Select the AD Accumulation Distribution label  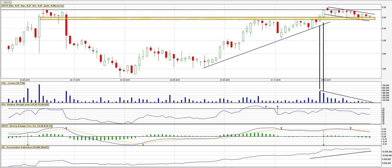[25, 147]
